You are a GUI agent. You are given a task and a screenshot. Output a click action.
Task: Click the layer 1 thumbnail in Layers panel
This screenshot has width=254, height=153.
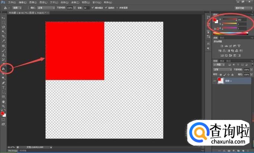[220, 80]
